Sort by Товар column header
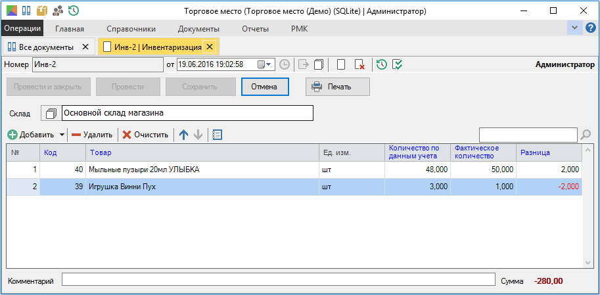Viewport: 600px width, 295px height. pyautogui.click(x=202, y=152)
